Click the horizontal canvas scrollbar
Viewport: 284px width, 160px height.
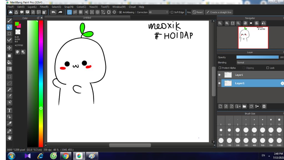[x=130, y=145]
